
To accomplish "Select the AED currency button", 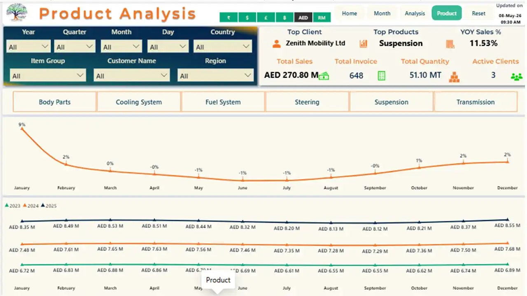I will pyautogui.click(x=303, y=18).
